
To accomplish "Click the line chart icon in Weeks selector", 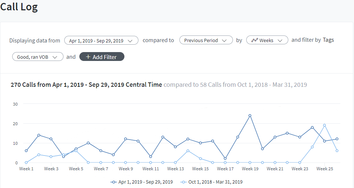I will pos(255,40).
